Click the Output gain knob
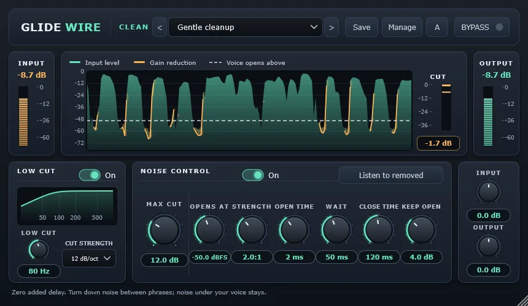This screenshot has width=528, height=306. (x=488, y=246)
